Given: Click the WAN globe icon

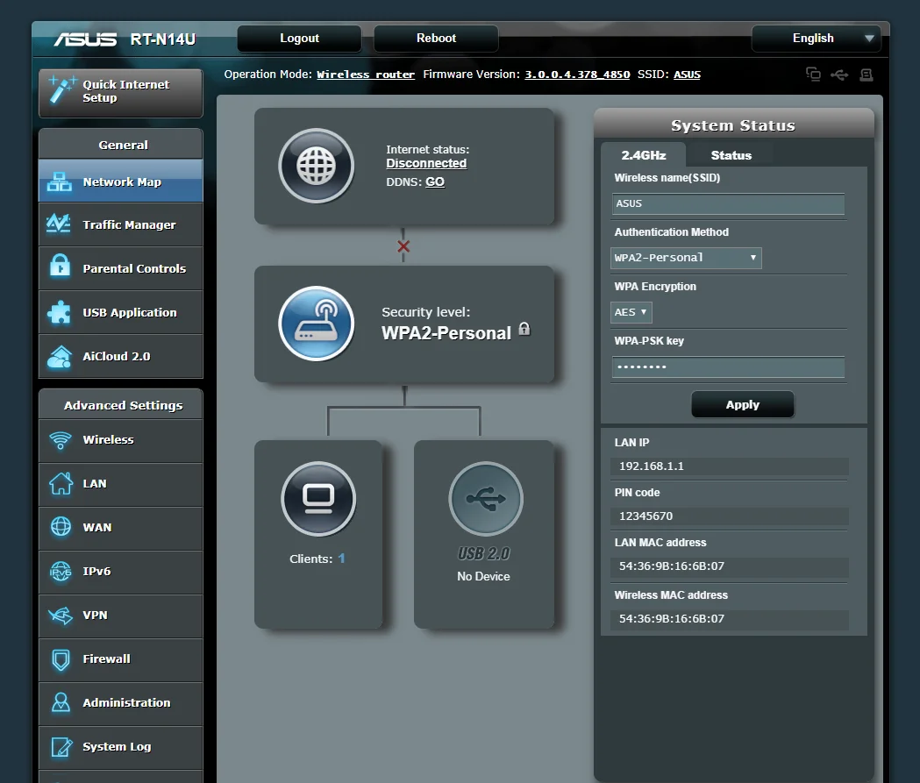Looking at the screenshot, I should [x=61, y=527].
